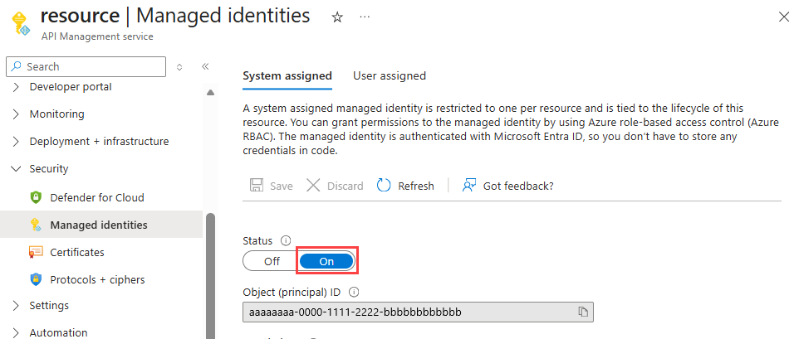
Task: Click the expand/collapse all arrows icon
Action: click(x=179, y=66)
